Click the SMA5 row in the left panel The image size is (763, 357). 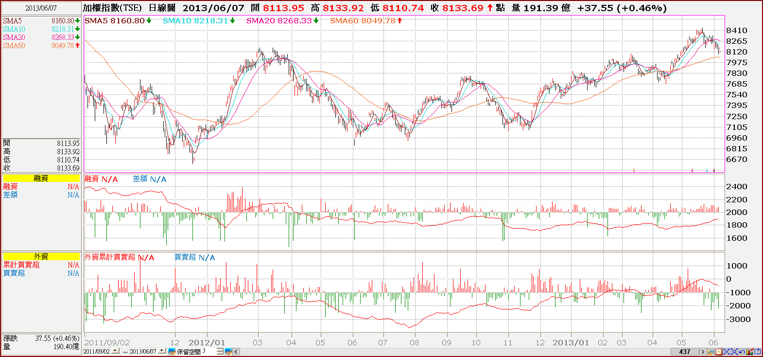[41, 21]
